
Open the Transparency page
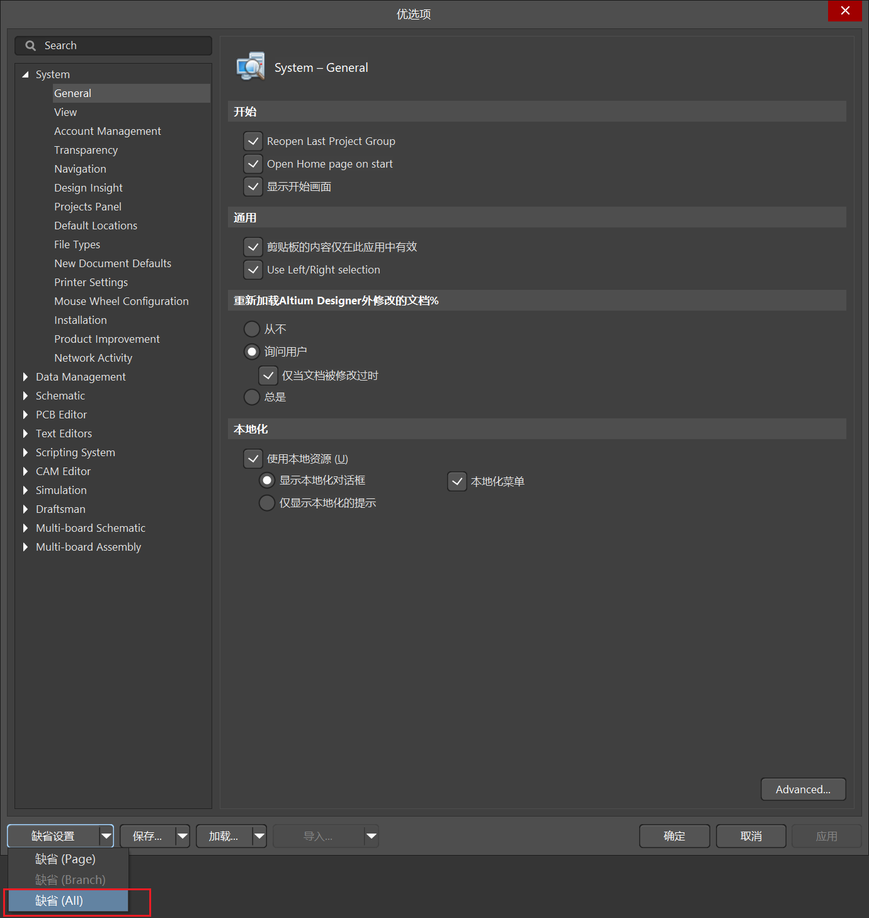[86, 150]
